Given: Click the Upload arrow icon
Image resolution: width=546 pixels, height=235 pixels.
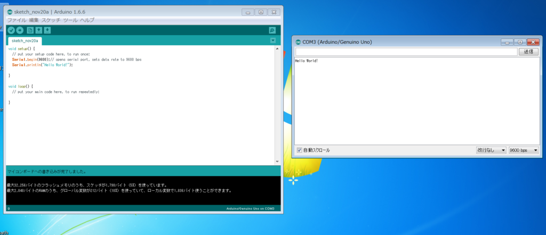Looking at the screenshot, I should click(x=20, y=30).
